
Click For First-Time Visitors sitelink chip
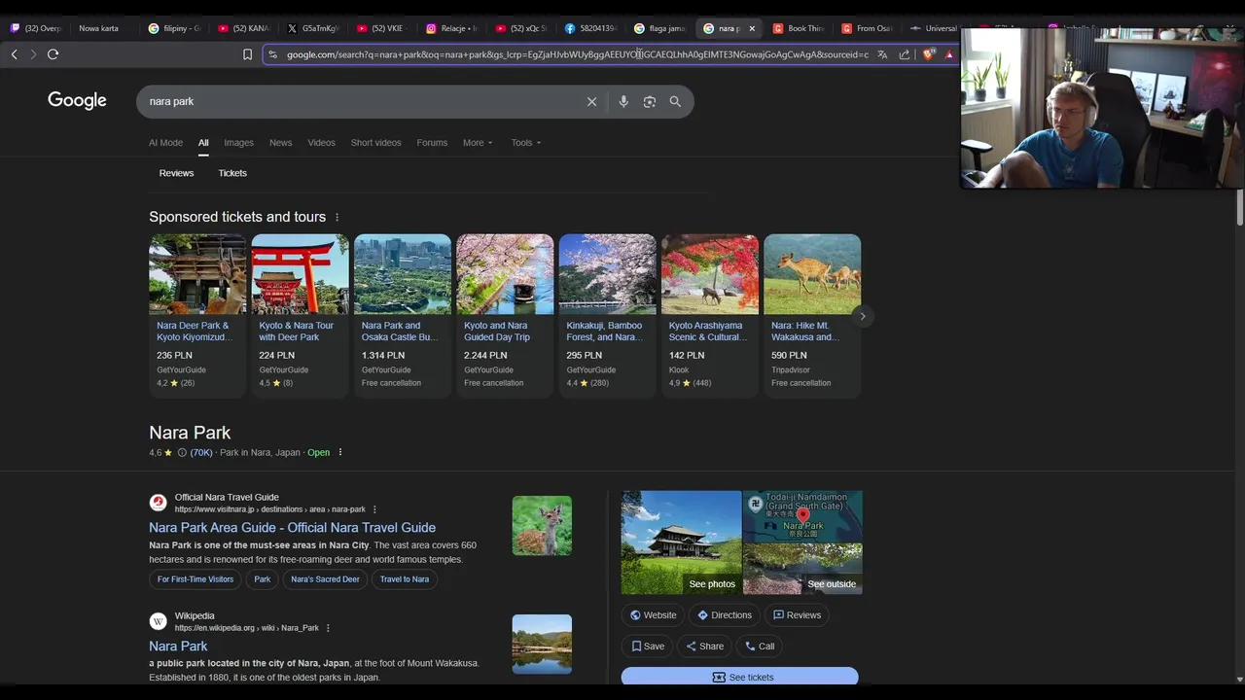196,579
